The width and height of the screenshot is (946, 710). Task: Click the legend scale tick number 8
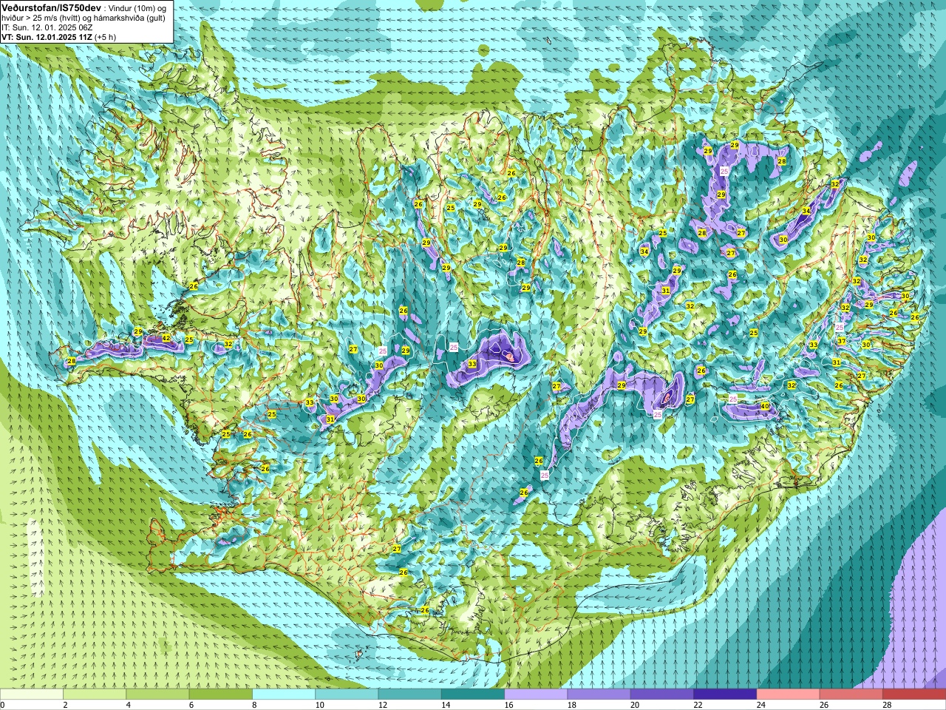254,705
